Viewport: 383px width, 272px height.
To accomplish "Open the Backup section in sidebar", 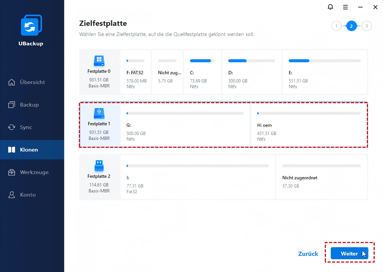I will tap(29, 105).
